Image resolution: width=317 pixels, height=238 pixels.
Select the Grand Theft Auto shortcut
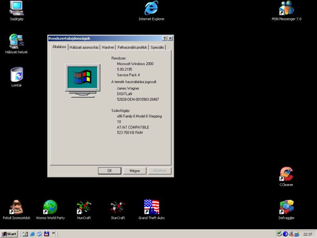[x=151, y=210]
